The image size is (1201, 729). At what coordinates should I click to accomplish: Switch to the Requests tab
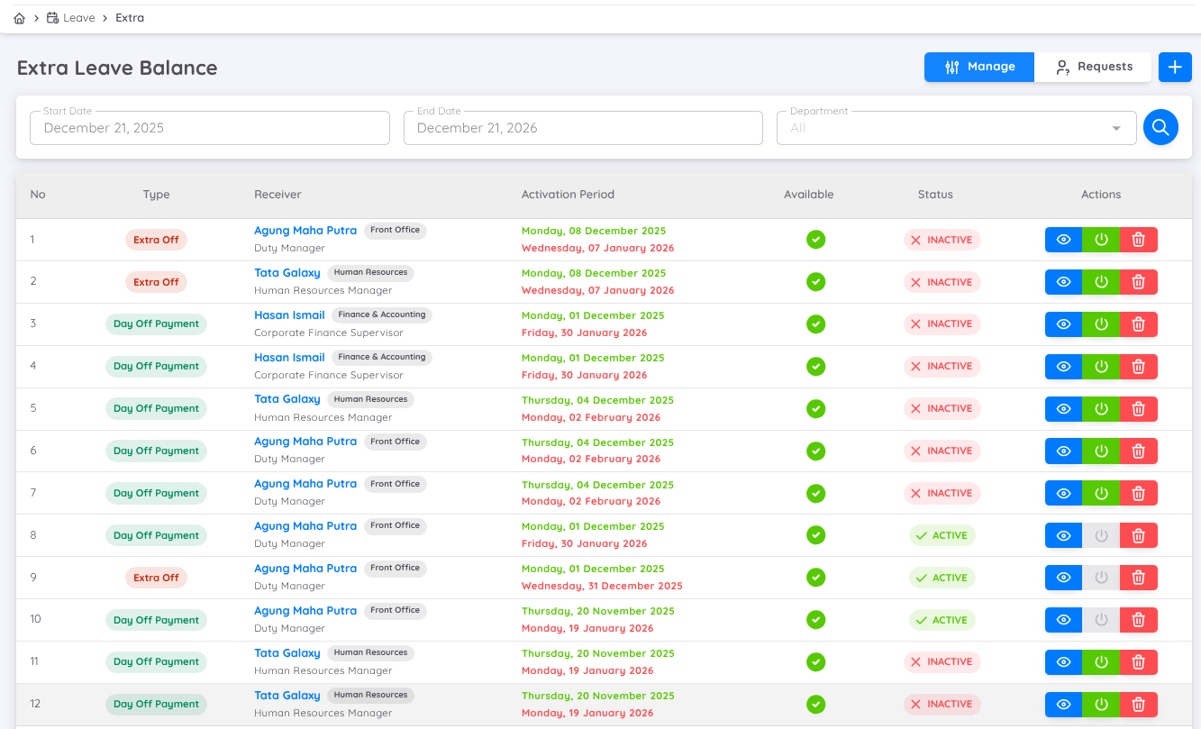tap(1093, 67)
